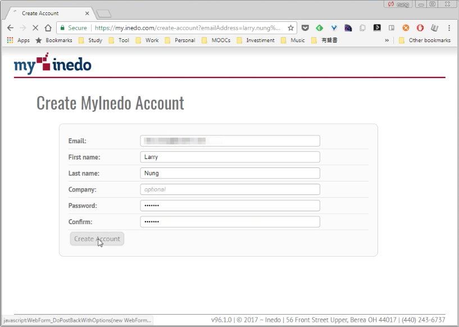This screenshot has width=459, height=327.
Task: Close the Create Account tab
Action: pyautogui.click(x=87, y=13)
